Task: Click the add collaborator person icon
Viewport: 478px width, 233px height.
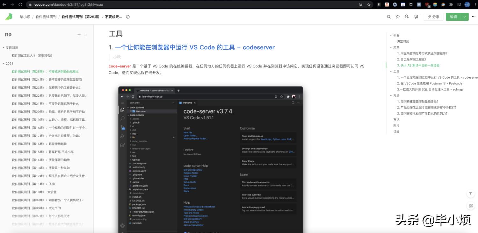Action: pos(407,17)
